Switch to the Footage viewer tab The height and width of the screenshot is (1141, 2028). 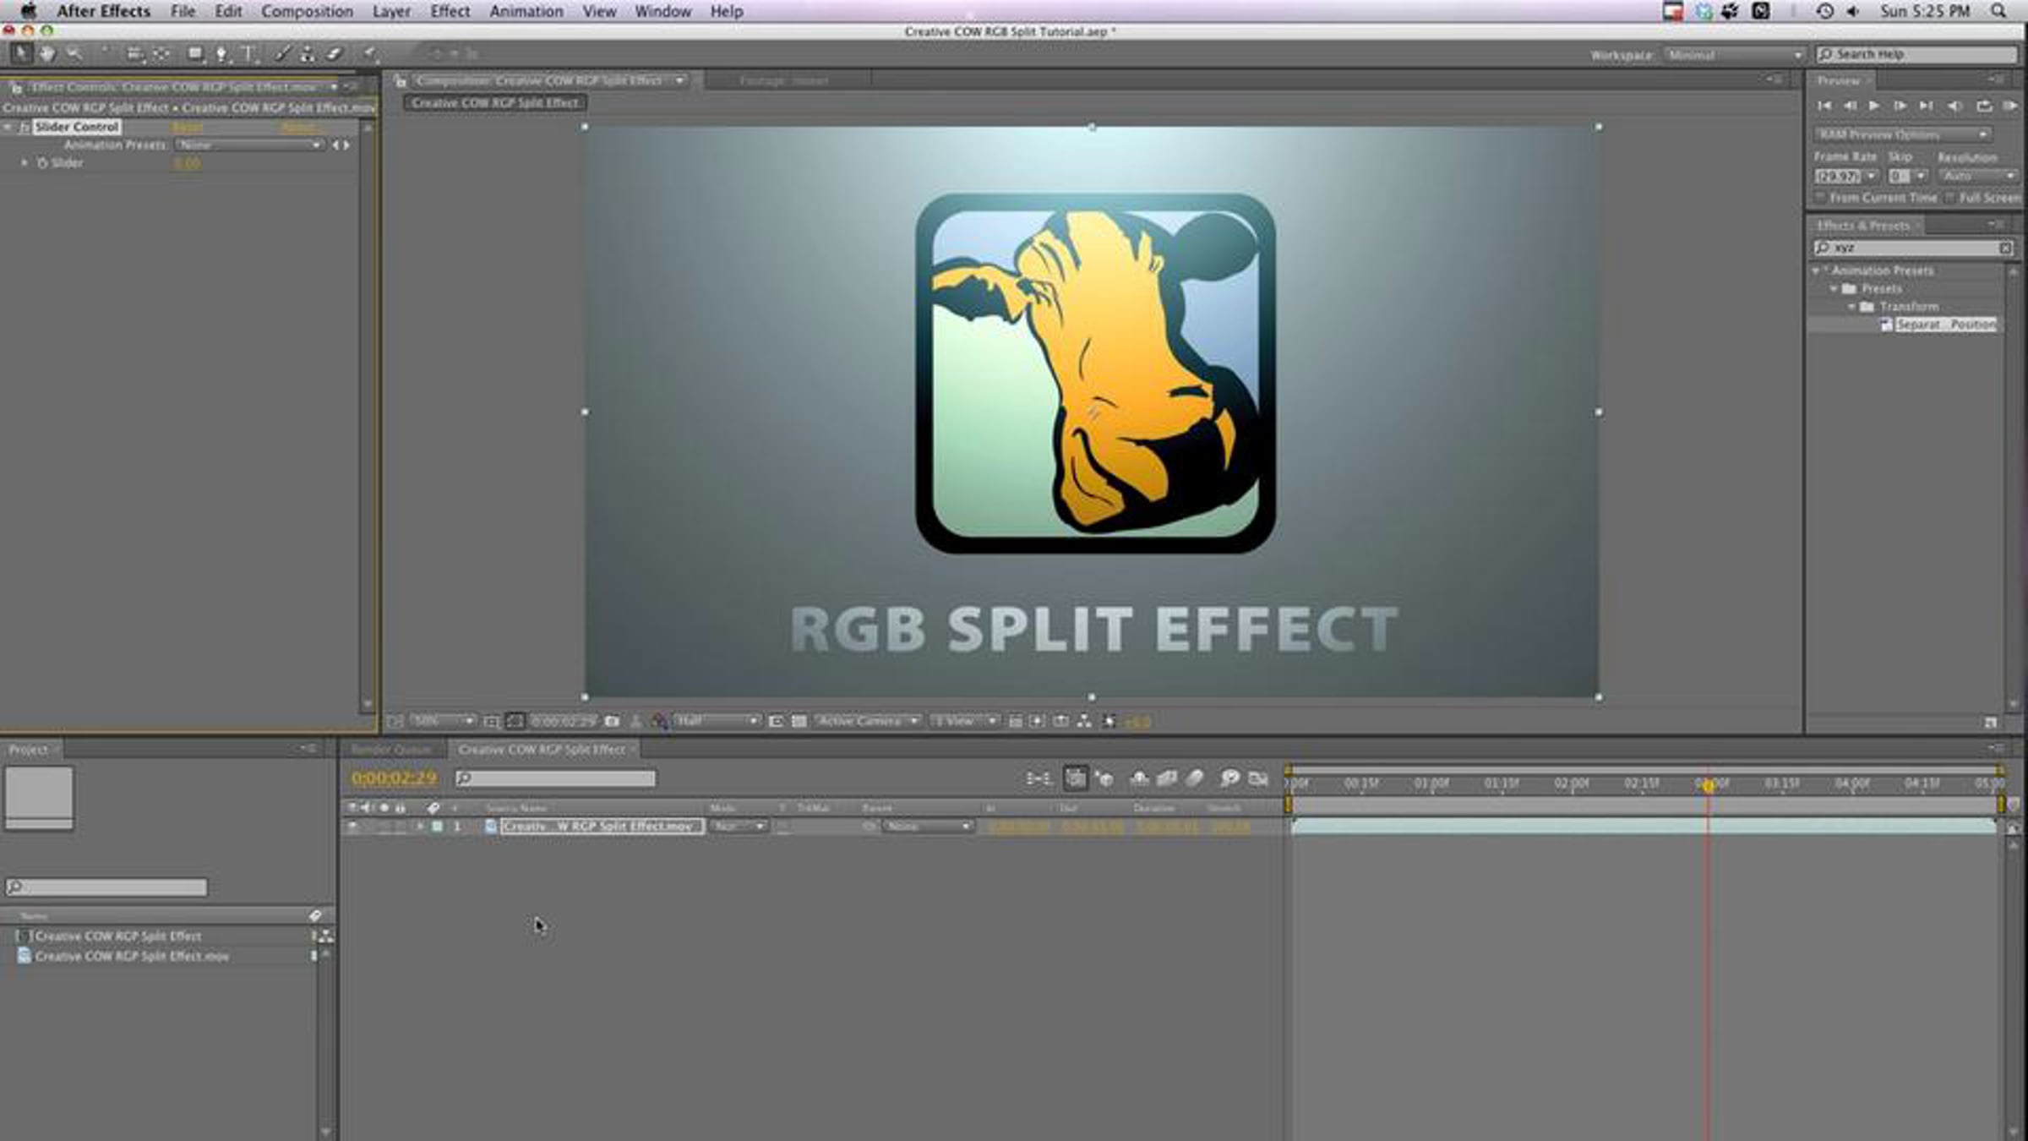click(x=783, y=81)
